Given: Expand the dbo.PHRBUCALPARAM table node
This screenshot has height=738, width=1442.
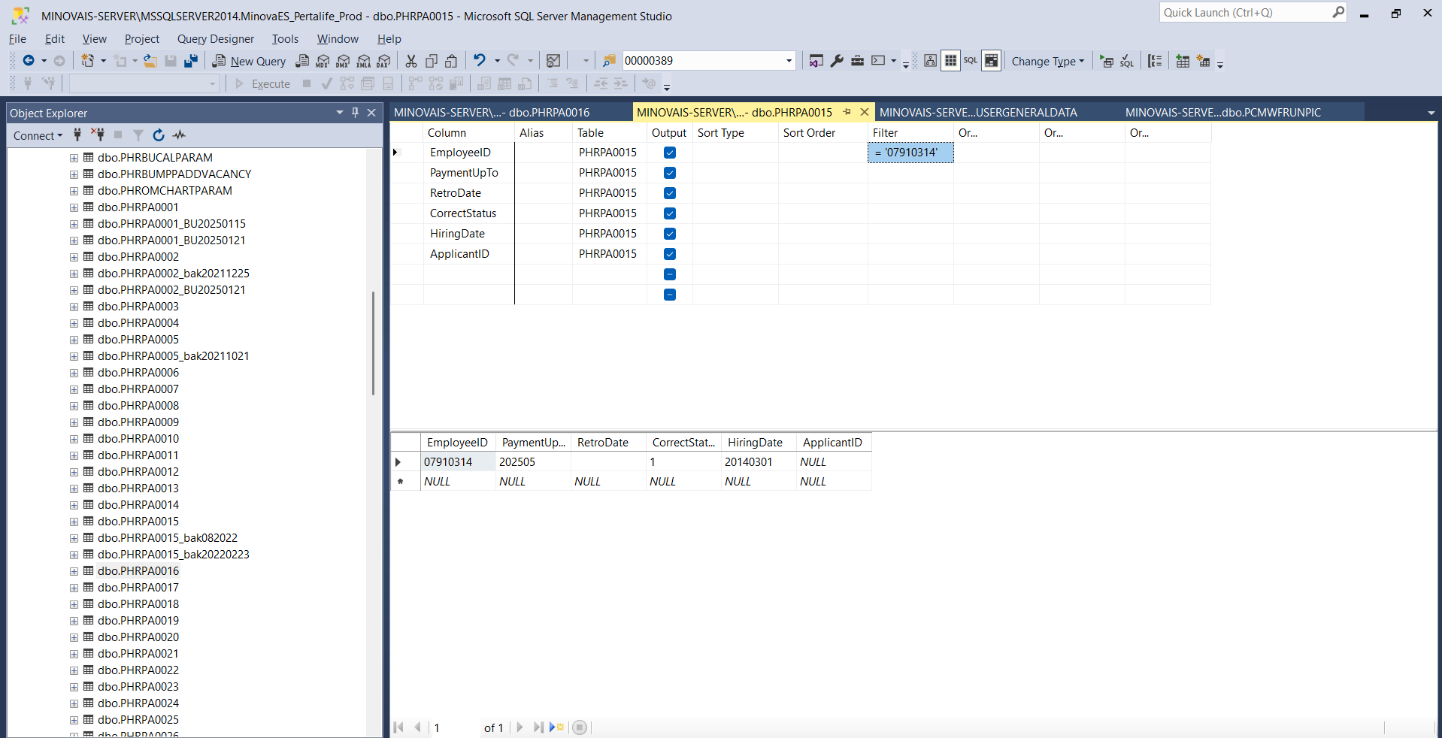Looking at the screenshot, I should (x=74, y=158).
